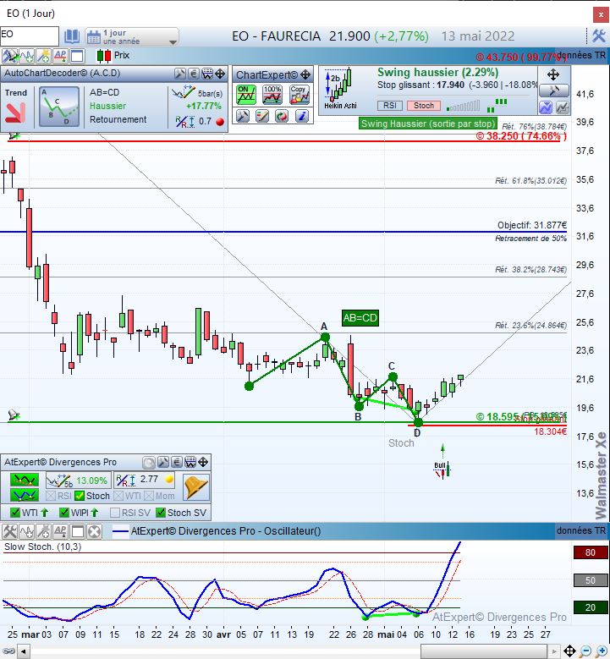Click the golden bell alert button
This screenshot has height=659, width=610.
pyautogui.click(x=196, y=487)
